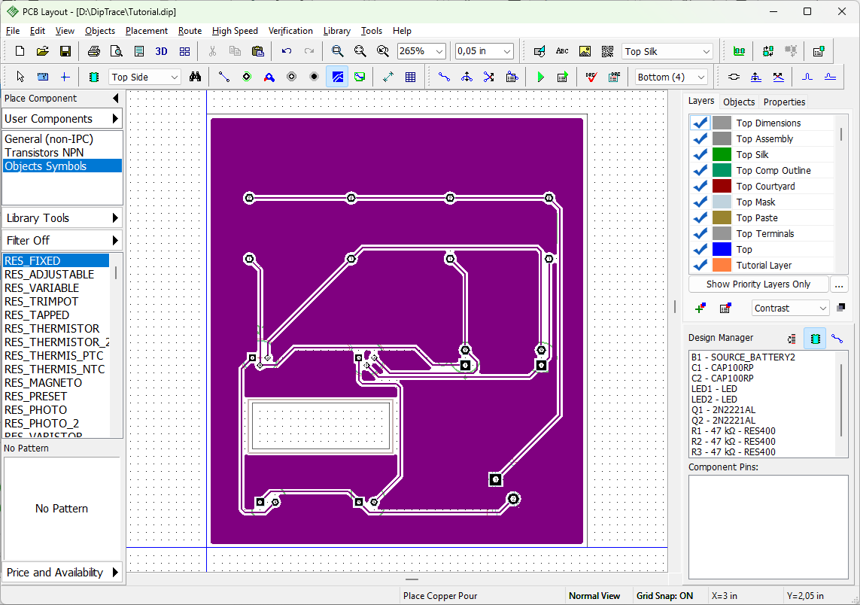Open the 0,05 in grid size dropdown
860x605 pixels.
[x=507, y=51]
